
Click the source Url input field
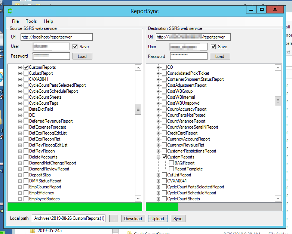click(x=56, y=37)
